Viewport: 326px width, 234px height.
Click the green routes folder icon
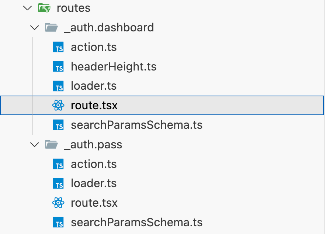click(44, 8)
